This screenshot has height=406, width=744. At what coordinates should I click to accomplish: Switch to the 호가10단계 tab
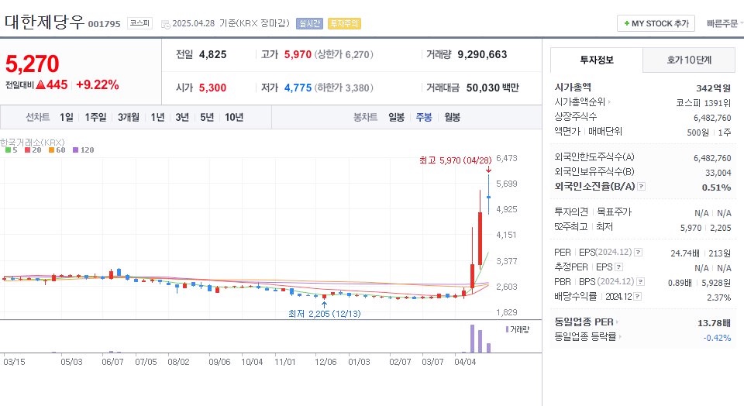tap(689, 60)
